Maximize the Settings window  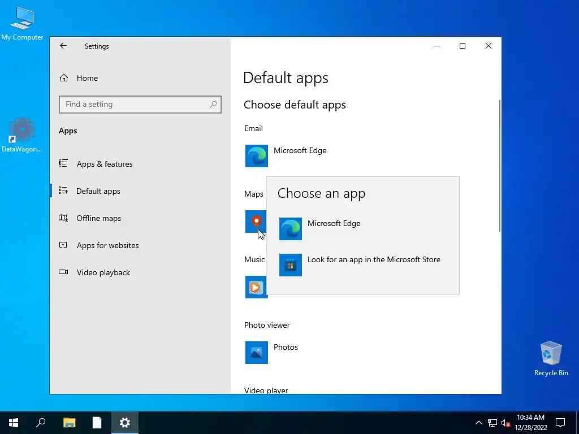click(x=463, y=46)
